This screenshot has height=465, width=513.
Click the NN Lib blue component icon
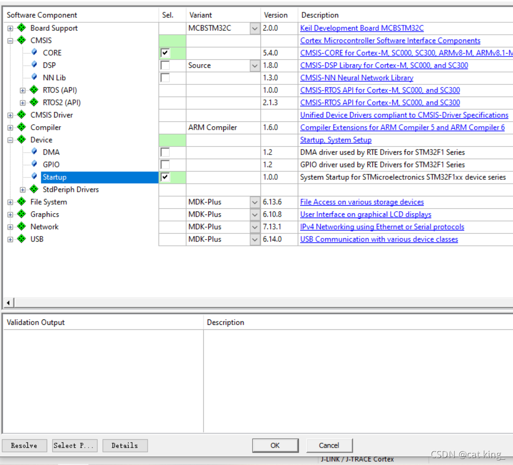coord(34,77)
